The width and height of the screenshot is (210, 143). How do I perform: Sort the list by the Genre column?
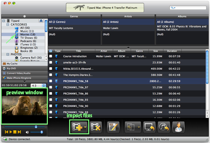pyautogui.click(x=140, y=51)
